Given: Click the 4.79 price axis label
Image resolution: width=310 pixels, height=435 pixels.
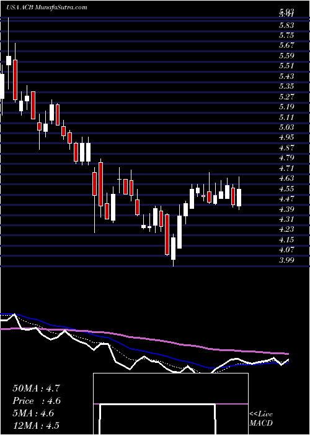Looking at the screenshot, I should coord(286,158).
